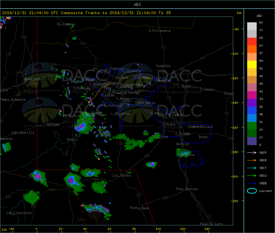Click the Bowen place label
The height and width of the screenshot is (233, 275).
(x=204, y=137)
